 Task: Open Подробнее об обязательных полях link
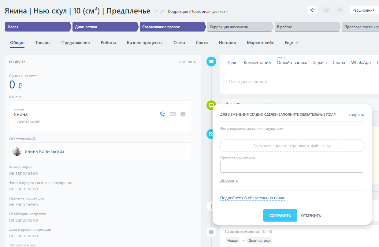(252, 198)
